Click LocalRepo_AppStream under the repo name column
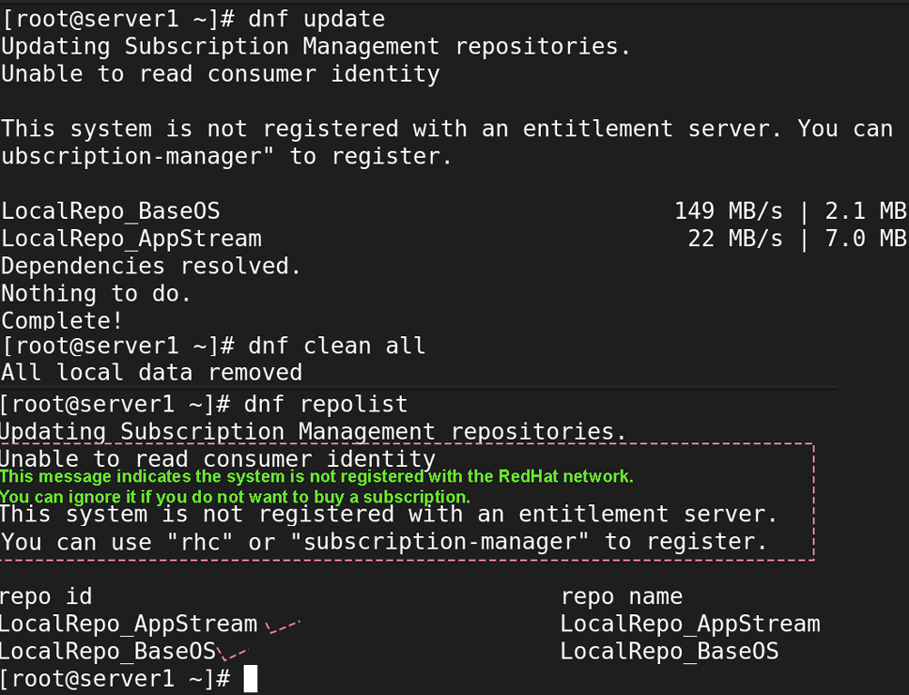The width and height of the screenshot is (909, 695). (x=690, y=624)
